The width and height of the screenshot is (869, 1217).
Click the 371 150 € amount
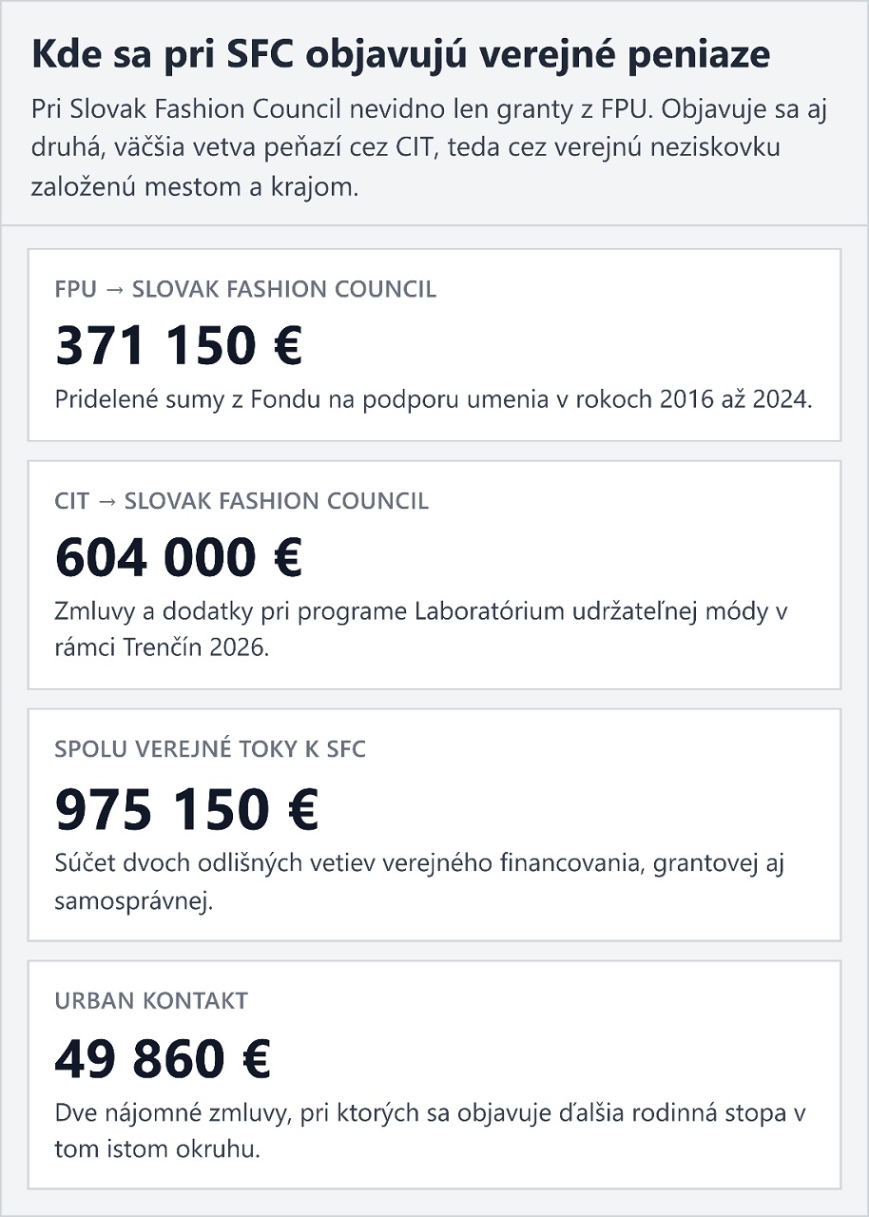click(179, 346)
